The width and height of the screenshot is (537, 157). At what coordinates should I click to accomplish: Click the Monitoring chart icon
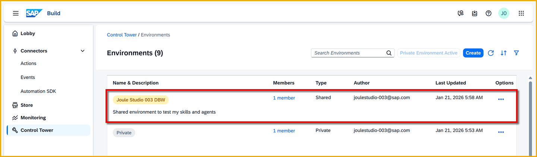pos(15,118)
